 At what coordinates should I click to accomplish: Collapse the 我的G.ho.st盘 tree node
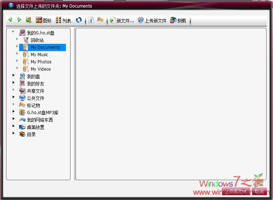pyautogui.click(x=13, y=32)
